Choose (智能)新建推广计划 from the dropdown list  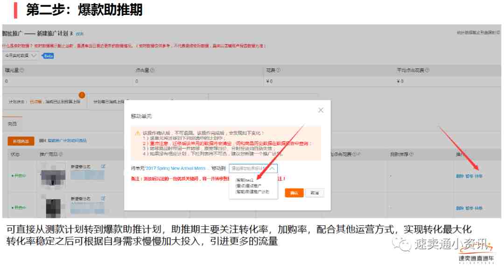[252, 192]
